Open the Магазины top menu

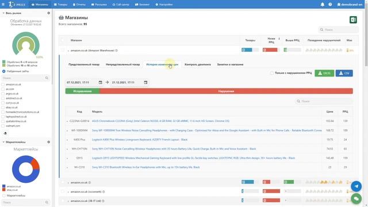(x=40, y=5)
